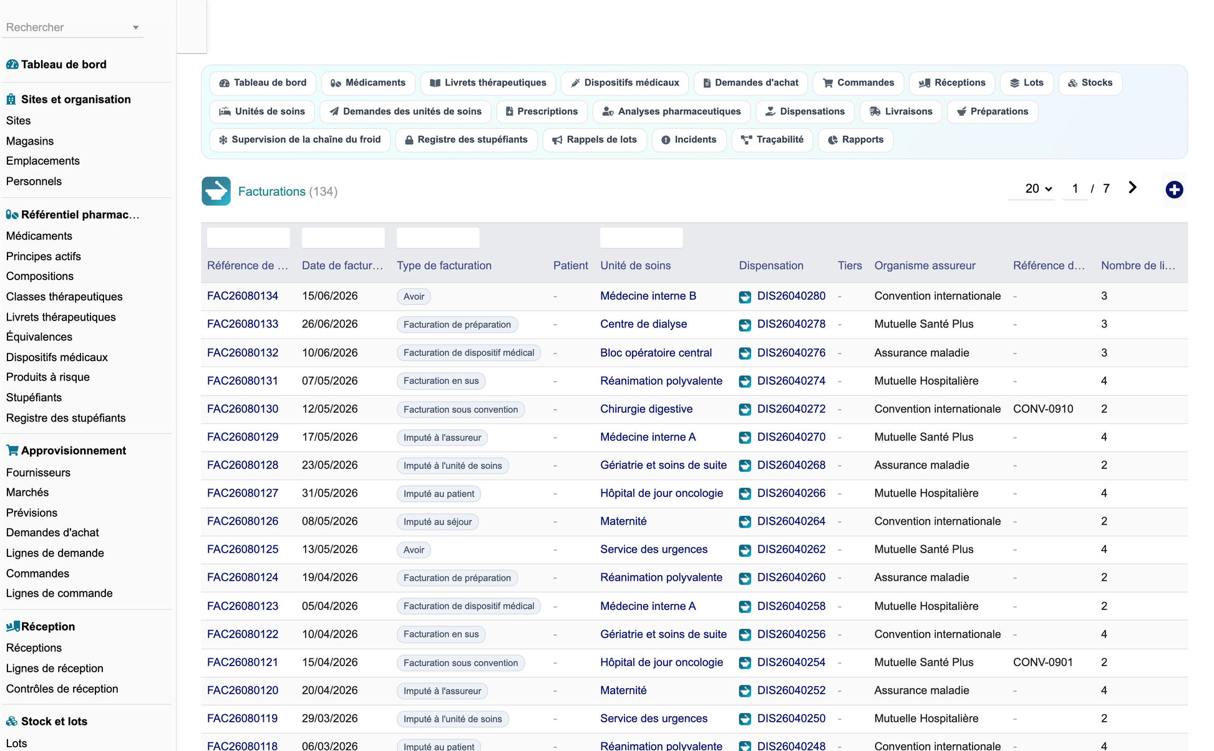Open Demandes des unités de soins tab
Screen dimensions: 1214x751
point(405,112)
